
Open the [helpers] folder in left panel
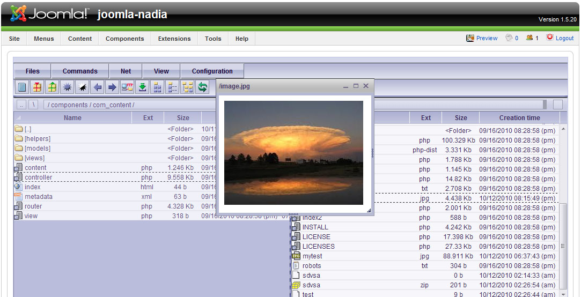pyautogui.click(x=37, y=139)
